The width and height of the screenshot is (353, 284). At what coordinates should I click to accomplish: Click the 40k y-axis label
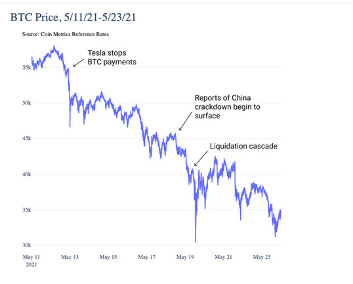26,174
